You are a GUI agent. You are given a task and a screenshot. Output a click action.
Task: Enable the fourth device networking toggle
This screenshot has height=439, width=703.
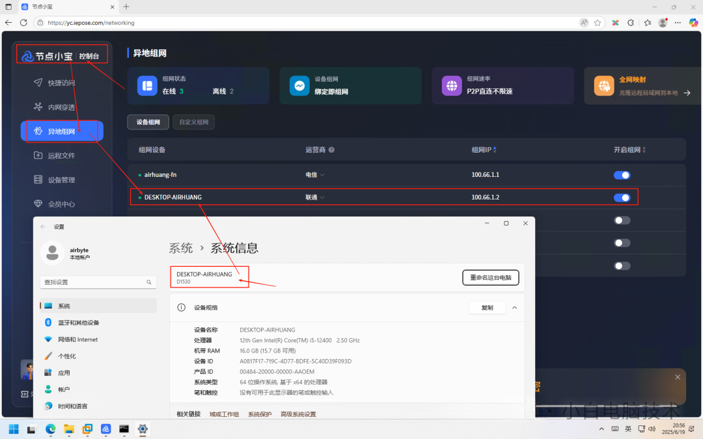coord(622,243)
